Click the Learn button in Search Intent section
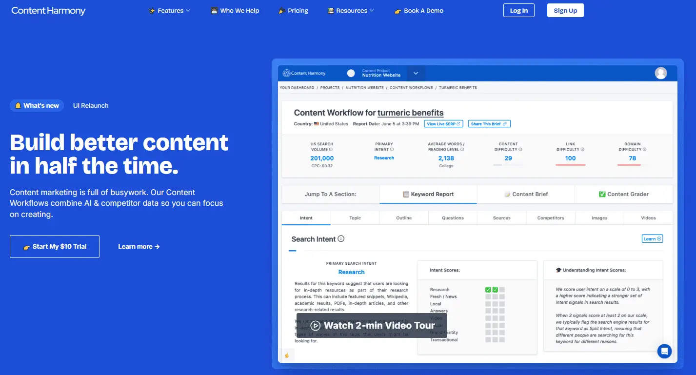Screen dimensions: 696x375 652,238
